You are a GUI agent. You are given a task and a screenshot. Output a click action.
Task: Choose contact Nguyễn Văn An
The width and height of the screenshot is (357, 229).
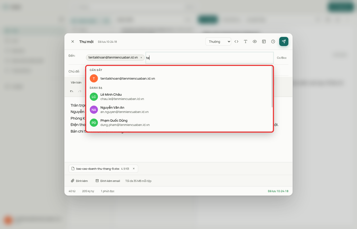click(x=179, y=110)
